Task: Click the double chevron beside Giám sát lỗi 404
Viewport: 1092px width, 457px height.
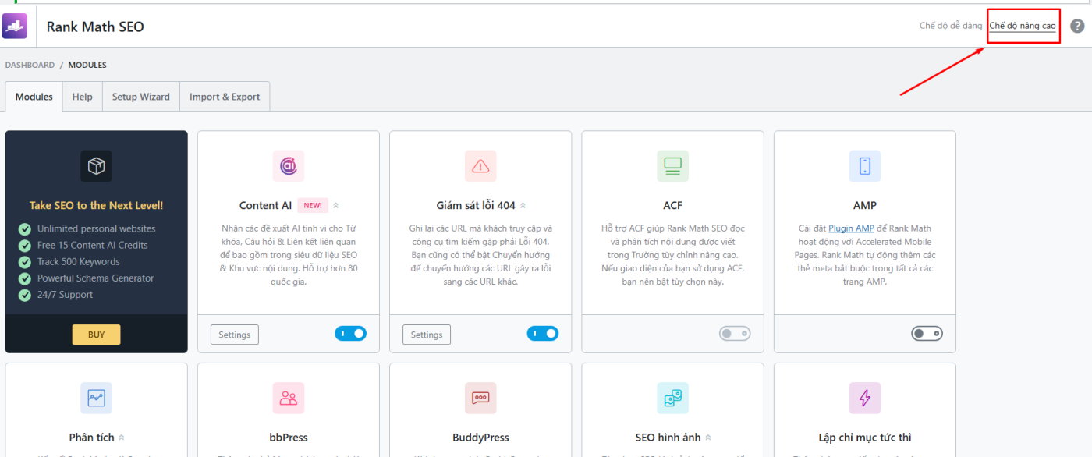Action: click(523, 206)
